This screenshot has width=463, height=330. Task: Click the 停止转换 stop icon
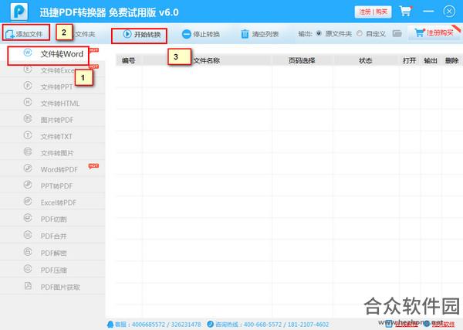pos(186,34)
